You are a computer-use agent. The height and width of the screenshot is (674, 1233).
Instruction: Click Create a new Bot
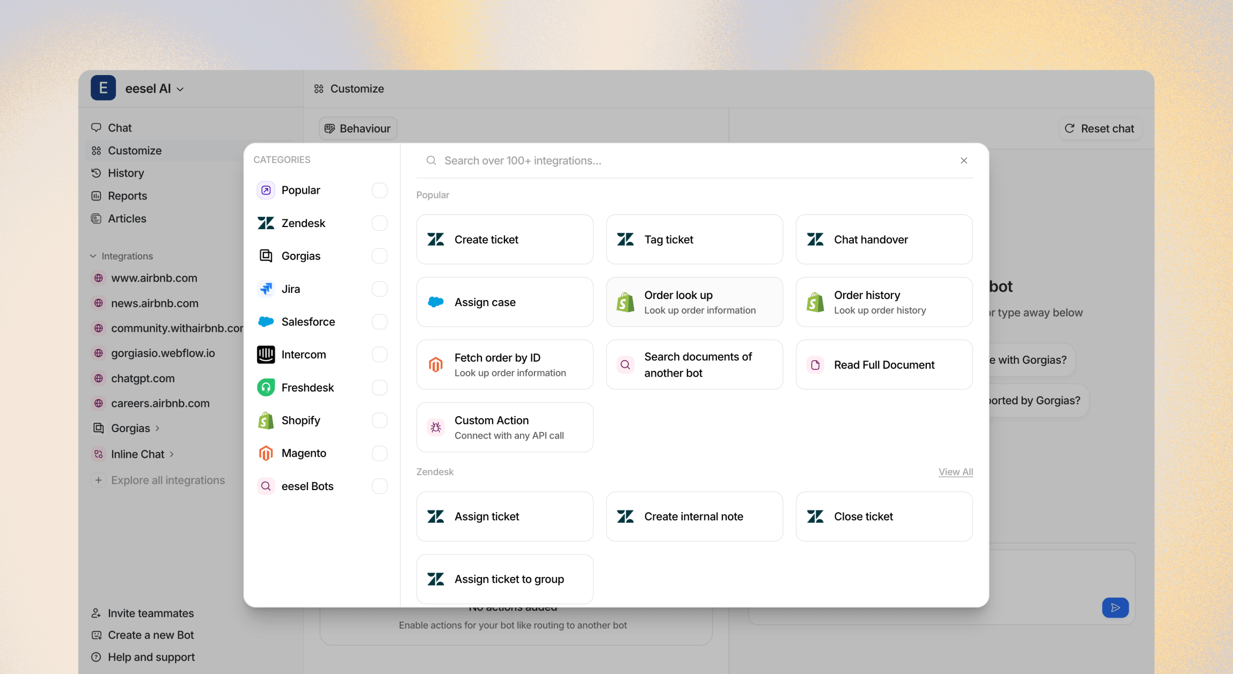coord(143,635)
